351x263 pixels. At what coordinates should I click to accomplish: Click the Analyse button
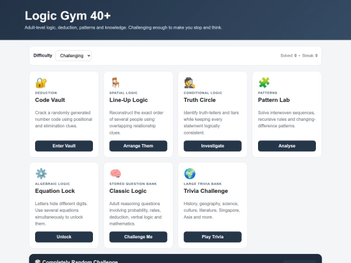tap(287, 146)
